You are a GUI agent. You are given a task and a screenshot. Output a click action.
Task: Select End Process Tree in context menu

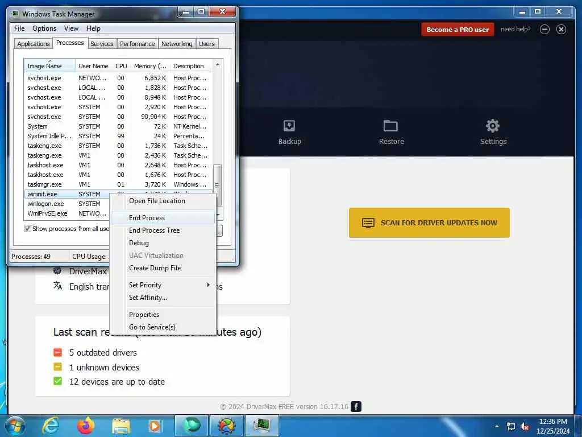point(163,230)
